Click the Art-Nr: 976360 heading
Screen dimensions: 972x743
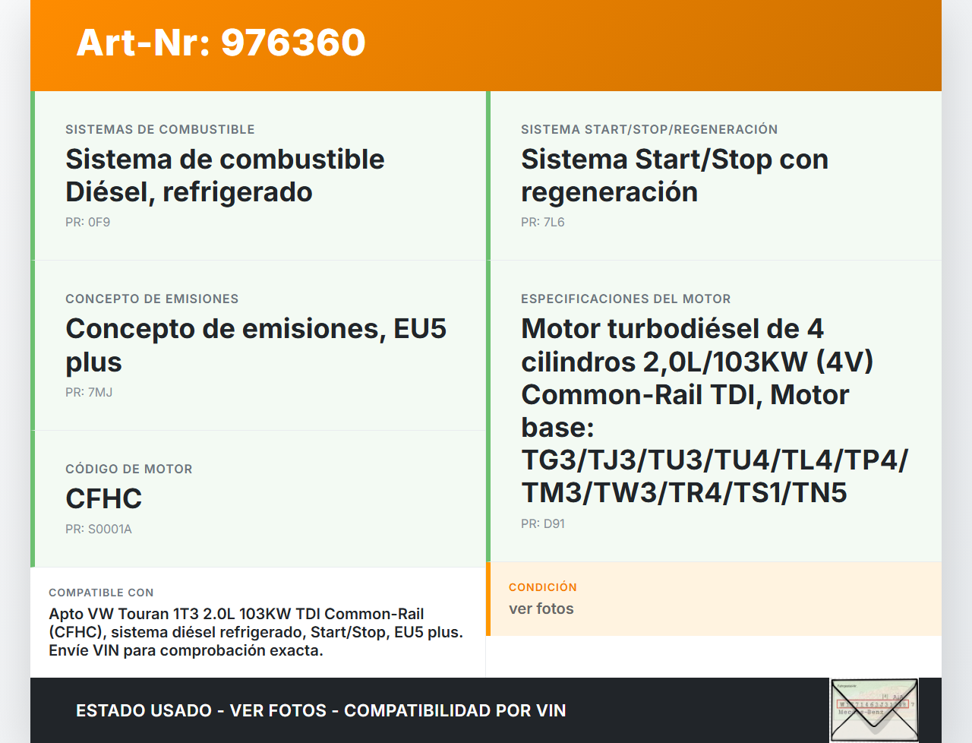click(x=221, y=43)
